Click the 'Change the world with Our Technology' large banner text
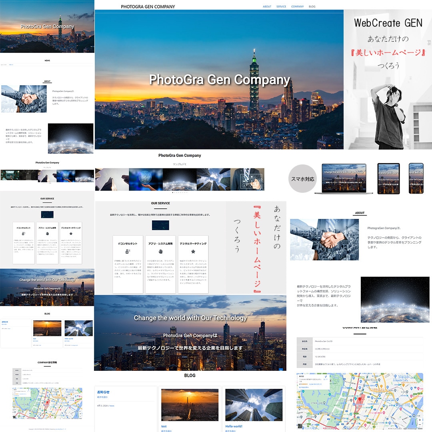 click(x=190, y=318)
